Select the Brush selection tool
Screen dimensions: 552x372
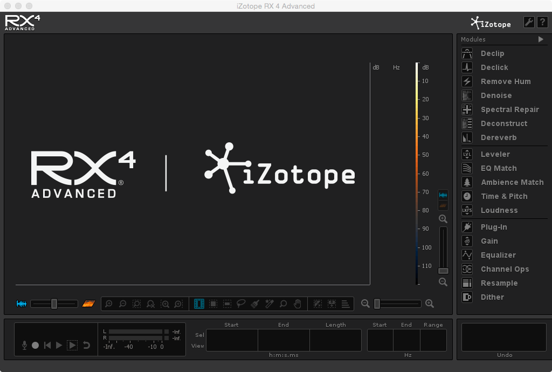[x=255, y=304]
